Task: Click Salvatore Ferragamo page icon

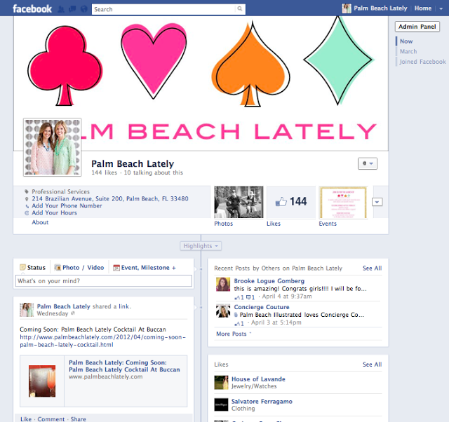Action: (221, 404)
